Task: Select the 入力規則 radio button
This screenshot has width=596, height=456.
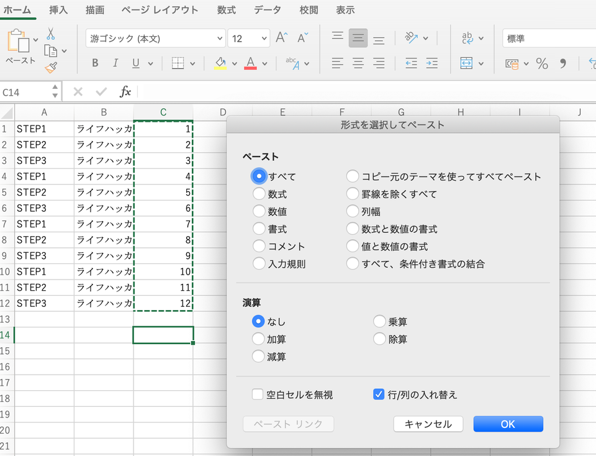Action: (x=259, y=263)
